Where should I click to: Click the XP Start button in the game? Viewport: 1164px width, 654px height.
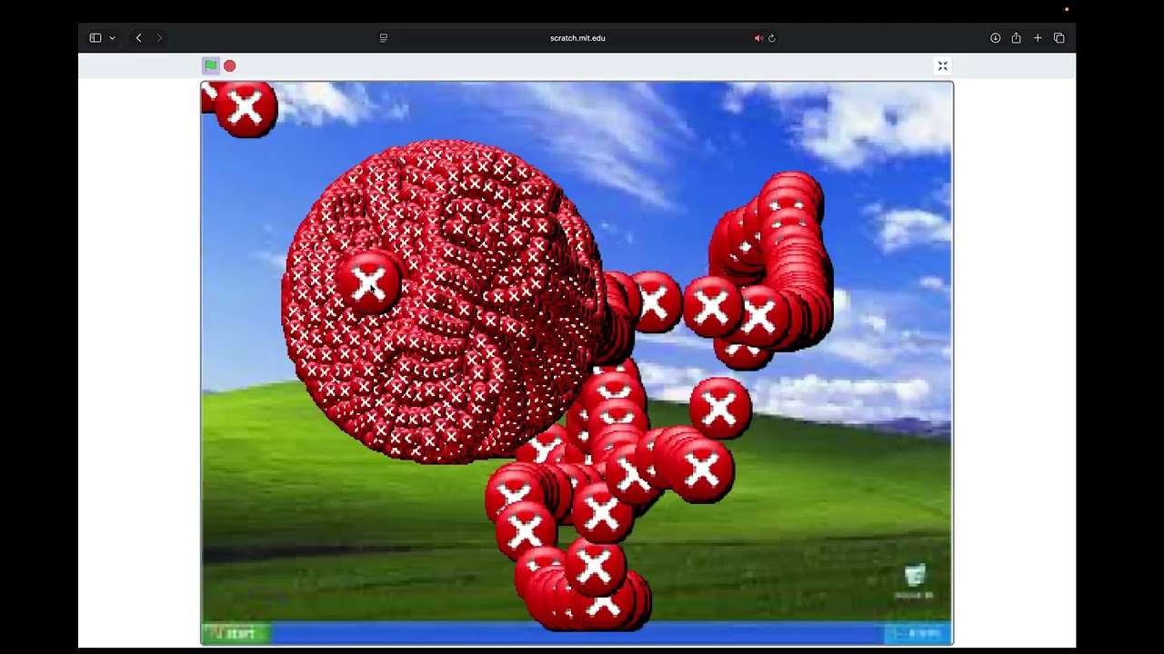click(x=236, y=633)
